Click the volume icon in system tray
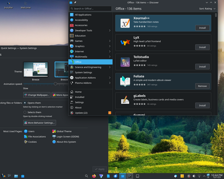This screenshot has width=224, height=179. tap(194, 176)
